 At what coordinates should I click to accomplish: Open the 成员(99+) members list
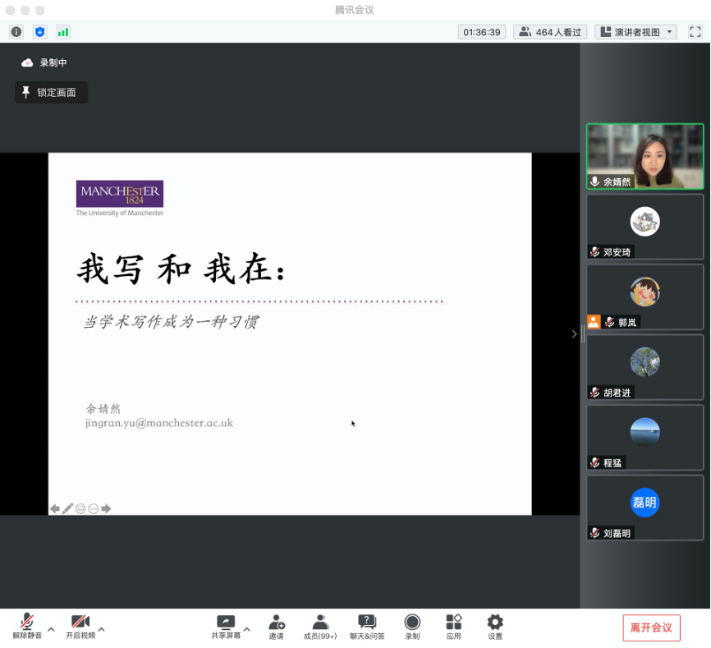pos(320,627)
